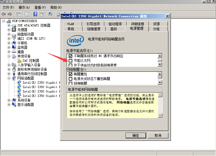Image resolution: width=216 pixels, height=156 pixels.
Task: Expand the IDE ATA/ATAPI 控制器 node
Action: coord(9,25)
